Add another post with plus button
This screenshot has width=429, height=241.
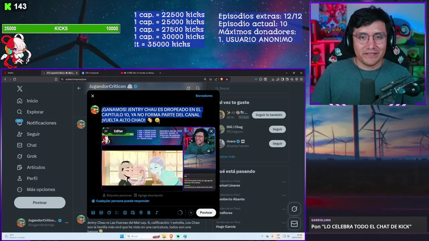[x=191, y=213]
